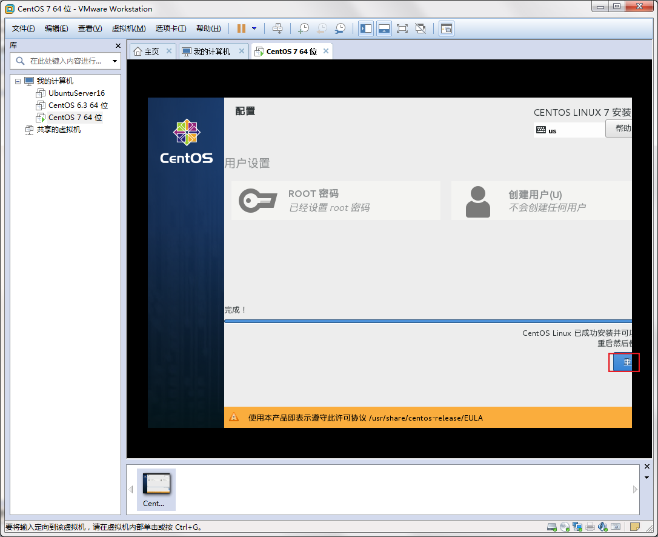Screen dimensions: 658x537
Task: Toggle the thumbnail bar view
Action: pyautogui.click(x=384, y=28)
